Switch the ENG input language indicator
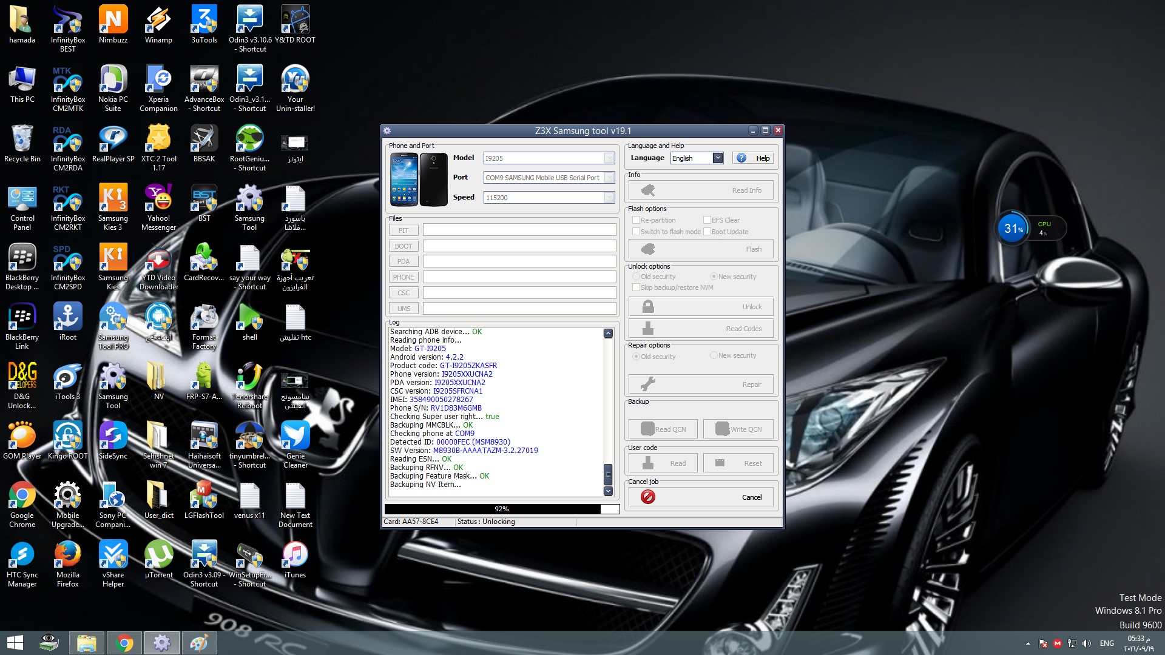The image size is (1165, 655). [1107, 643]
